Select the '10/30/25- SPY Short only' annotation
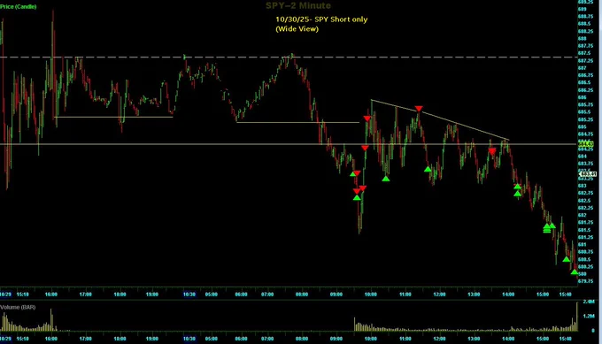The image size is (602, 344). point(321,19)
